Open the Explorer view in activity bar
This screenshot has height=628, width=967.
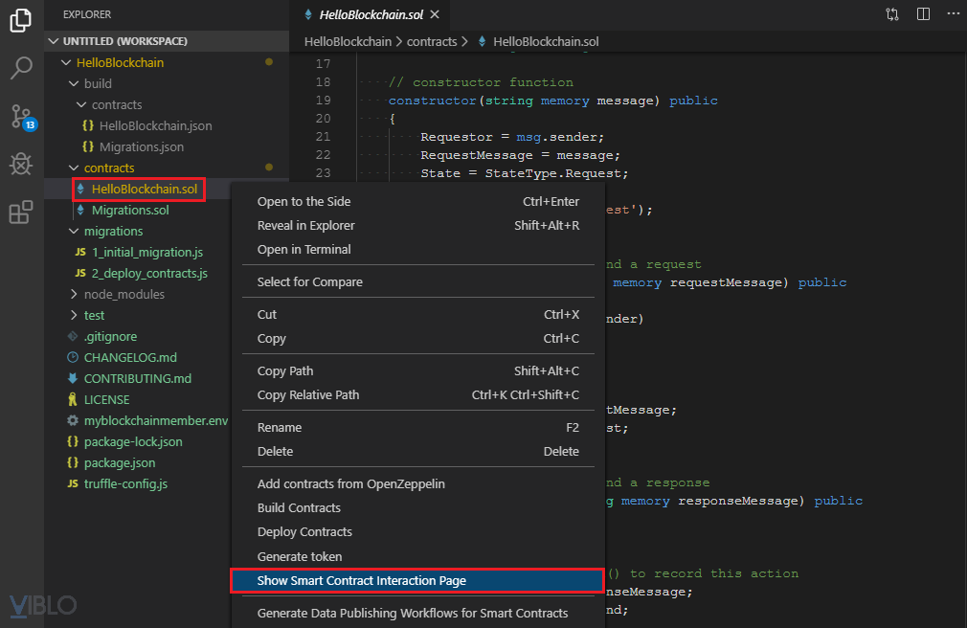(21, 21)
